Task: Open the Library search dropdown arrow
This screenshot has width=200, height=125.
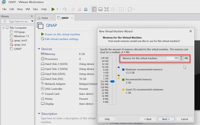Action: click(x=32, y=21)
